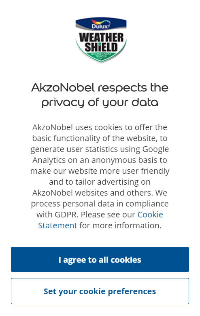Screen dimensions: 200x316
Task: Open the Cookie Statement link
Action: click(100, 220)
